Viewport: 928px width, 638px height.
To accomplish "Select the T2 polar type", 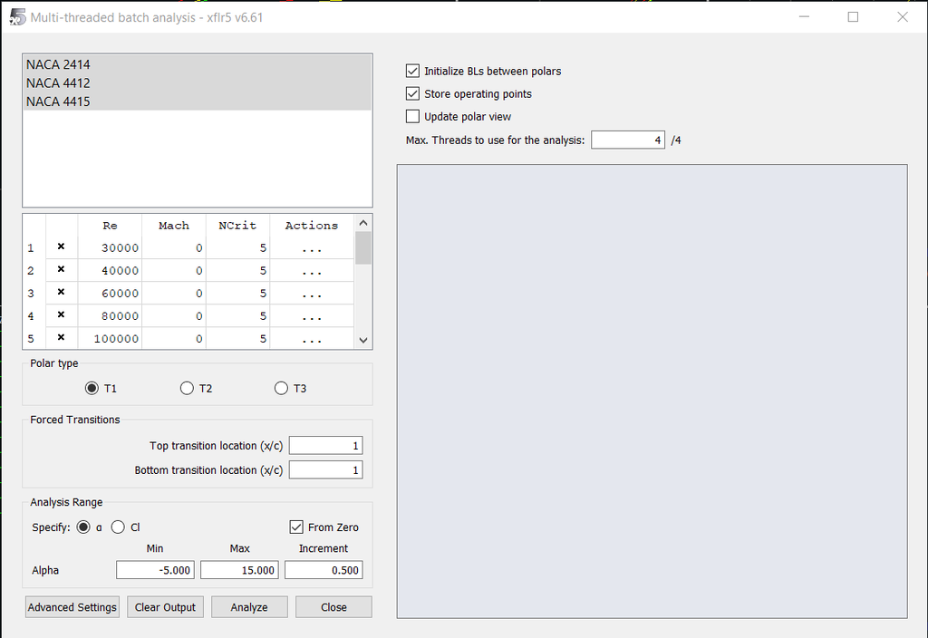I will point(188,388).
